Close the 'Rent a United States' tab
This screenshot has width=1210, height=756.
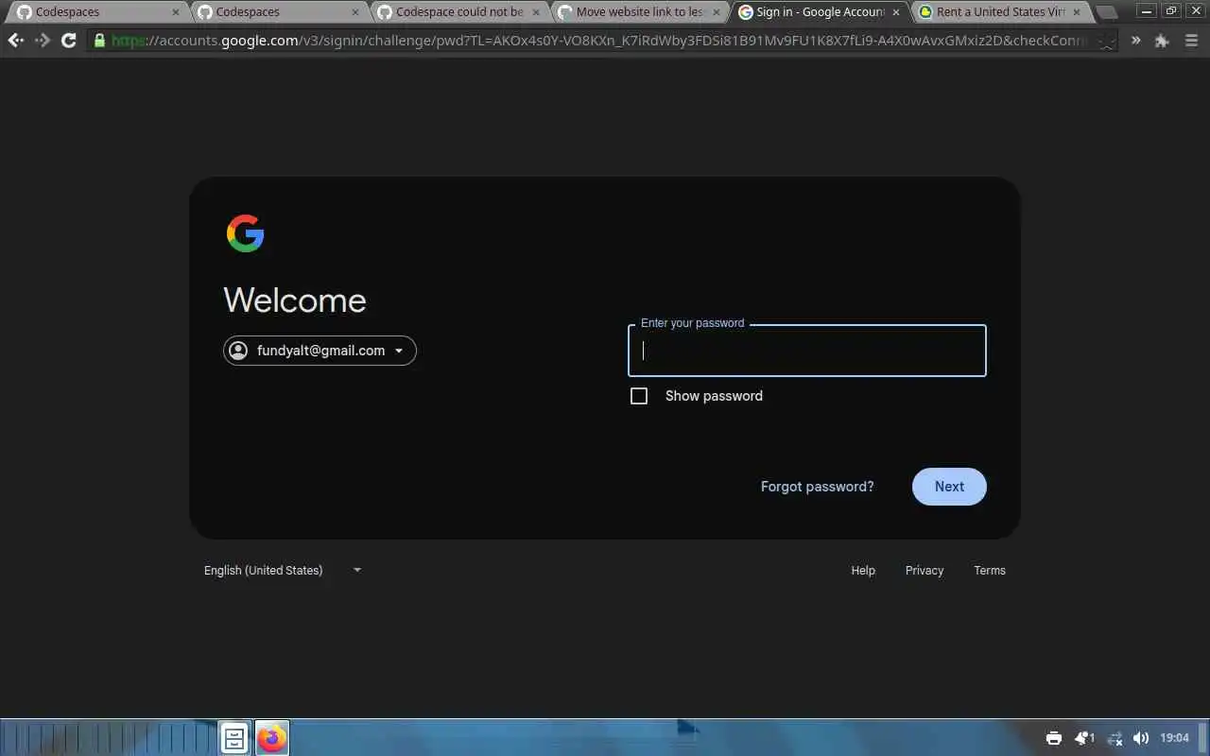tap(1077, 12)
